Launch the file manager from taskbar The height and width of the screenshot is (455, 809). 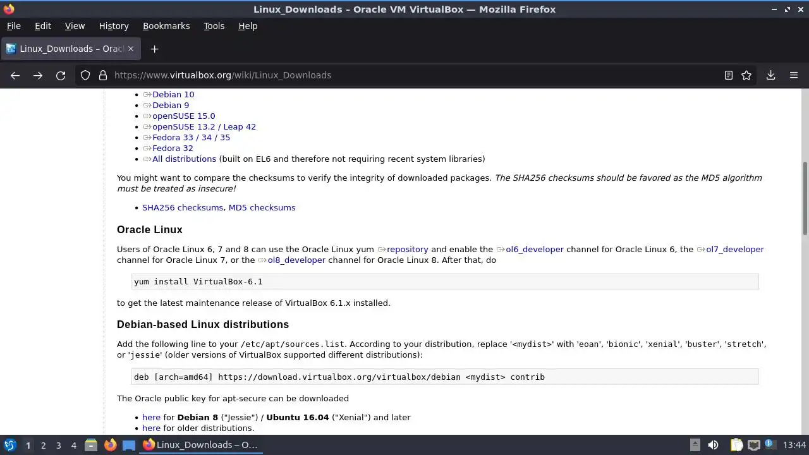coord(90,445)
